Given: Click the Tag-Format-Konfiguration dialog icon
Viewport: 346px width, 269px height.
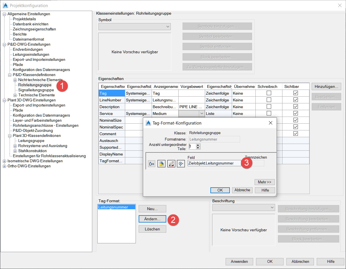Looking at the screenshot, I should [x=149, y=123].
